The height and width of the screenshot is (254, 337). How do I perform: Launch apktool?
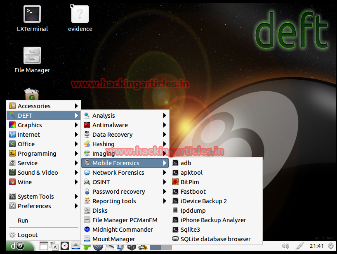(x=216, y=172)
